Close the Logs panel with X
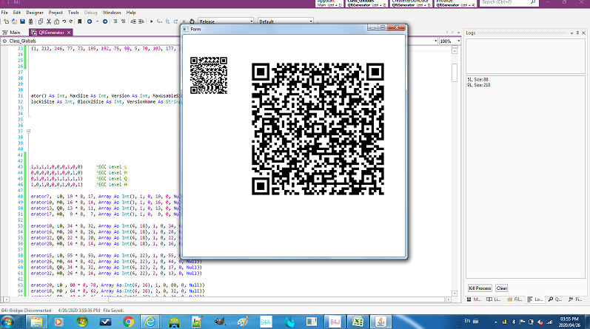The image size is (590, 329). click(x=584, y=33)
